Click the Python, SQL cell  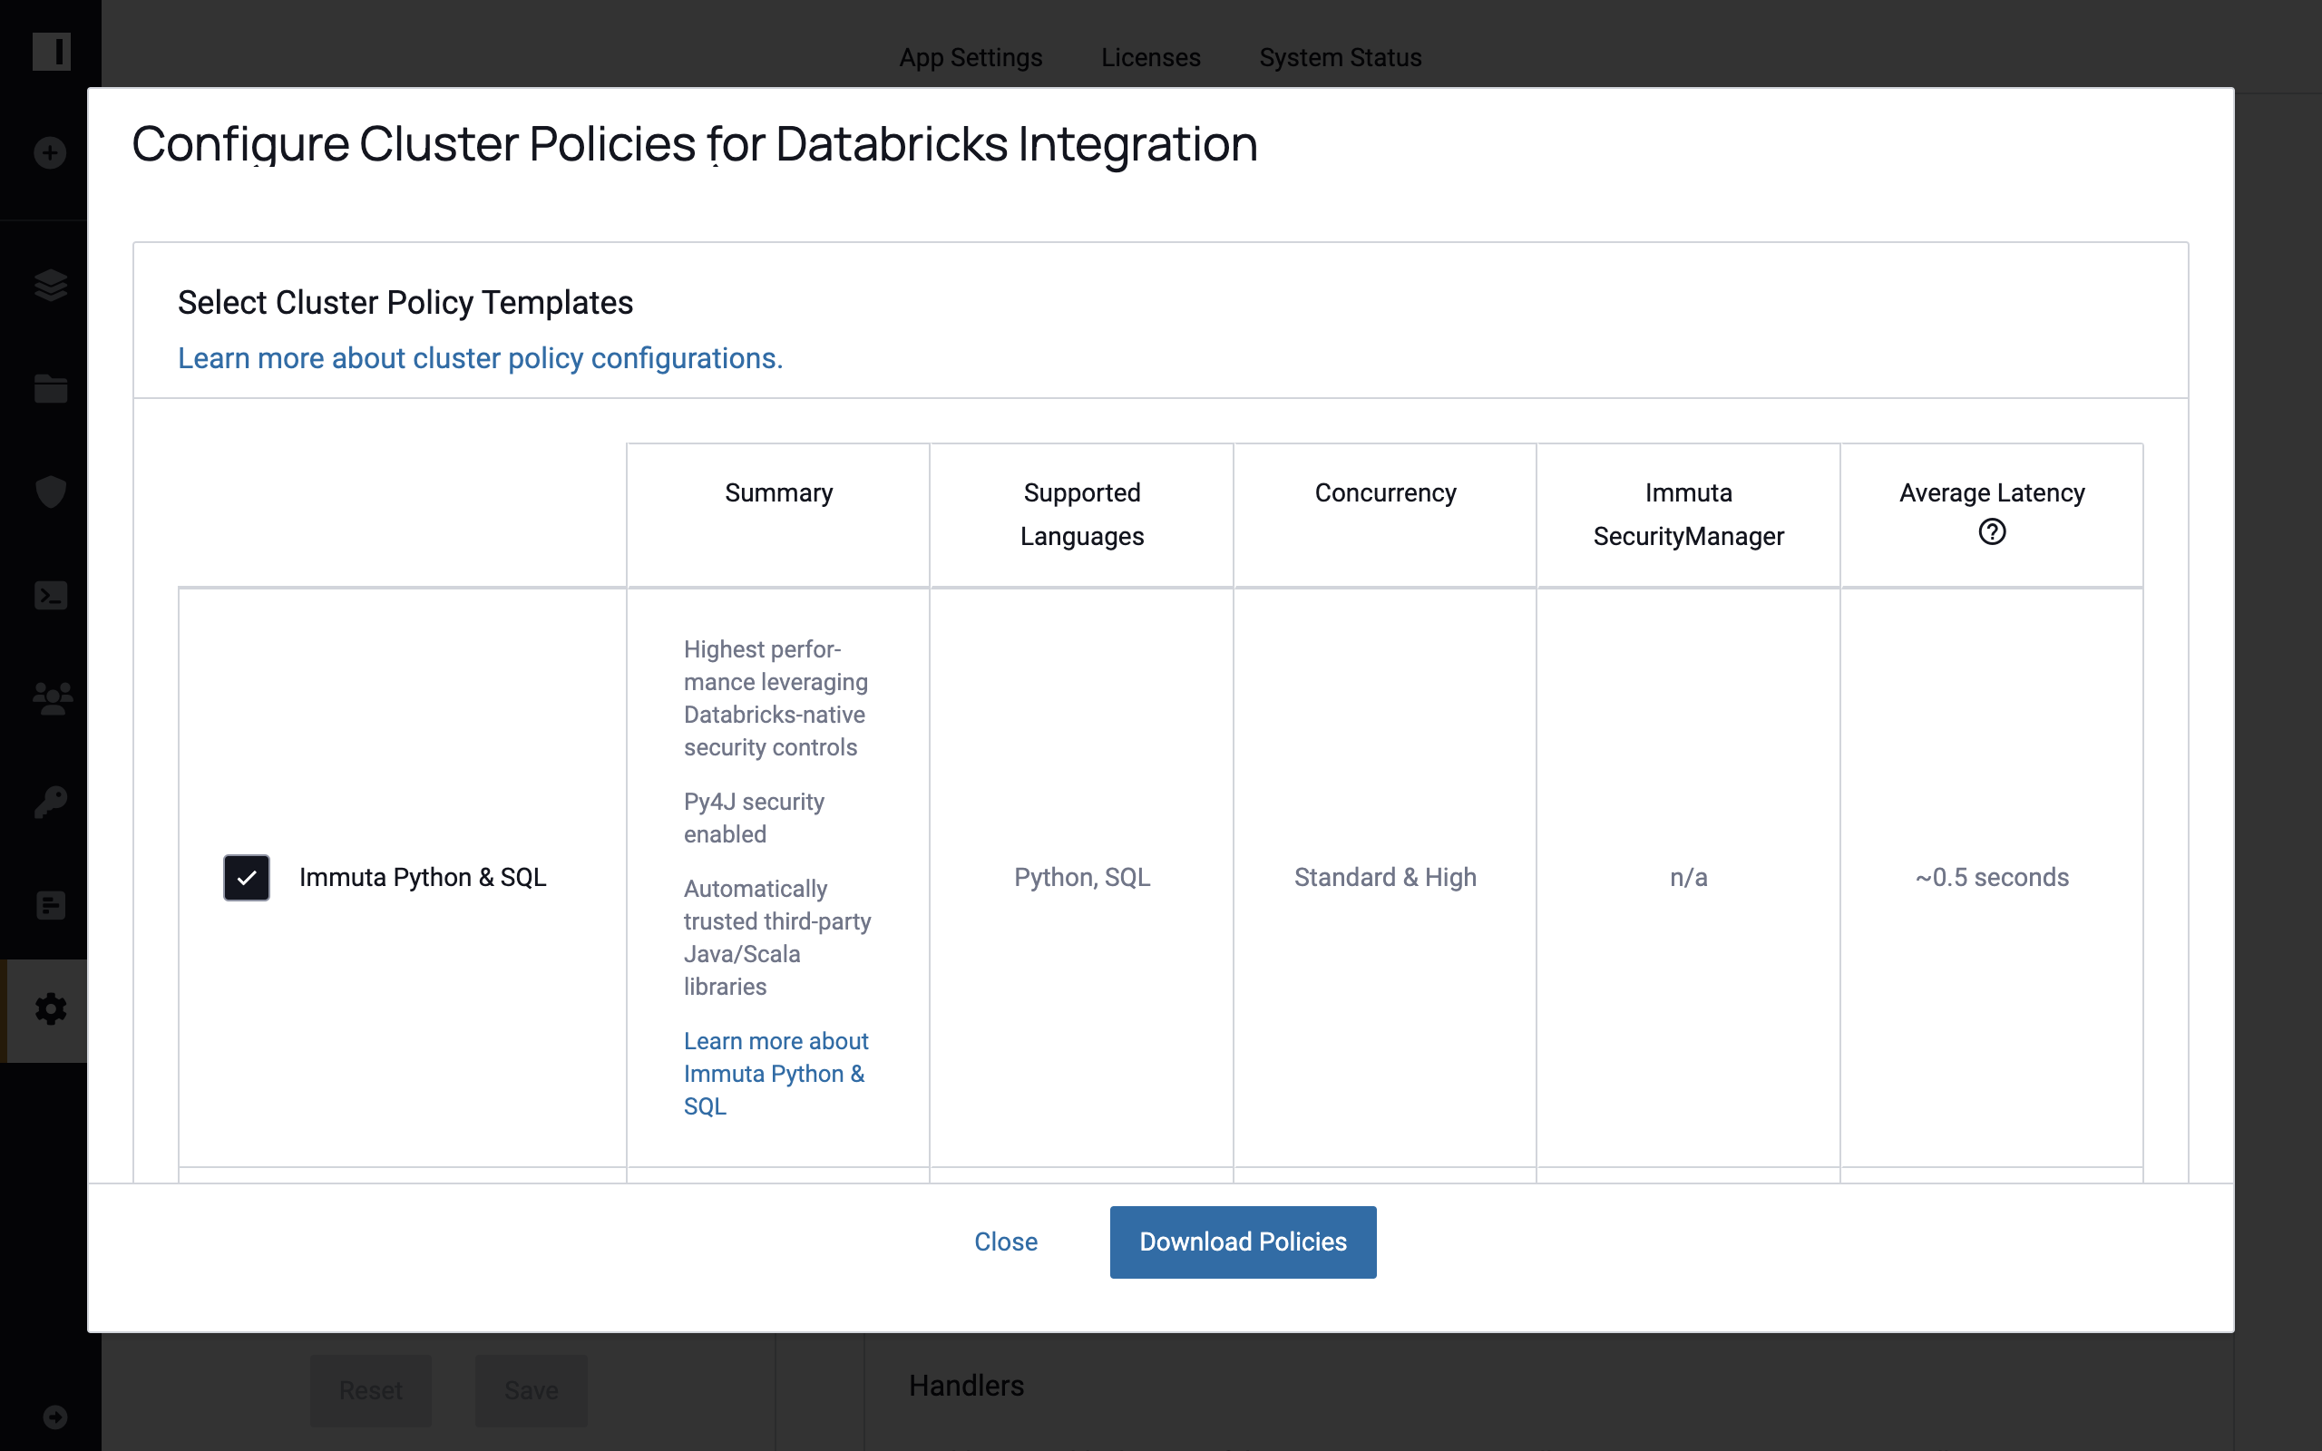(x=1081, y=877)
